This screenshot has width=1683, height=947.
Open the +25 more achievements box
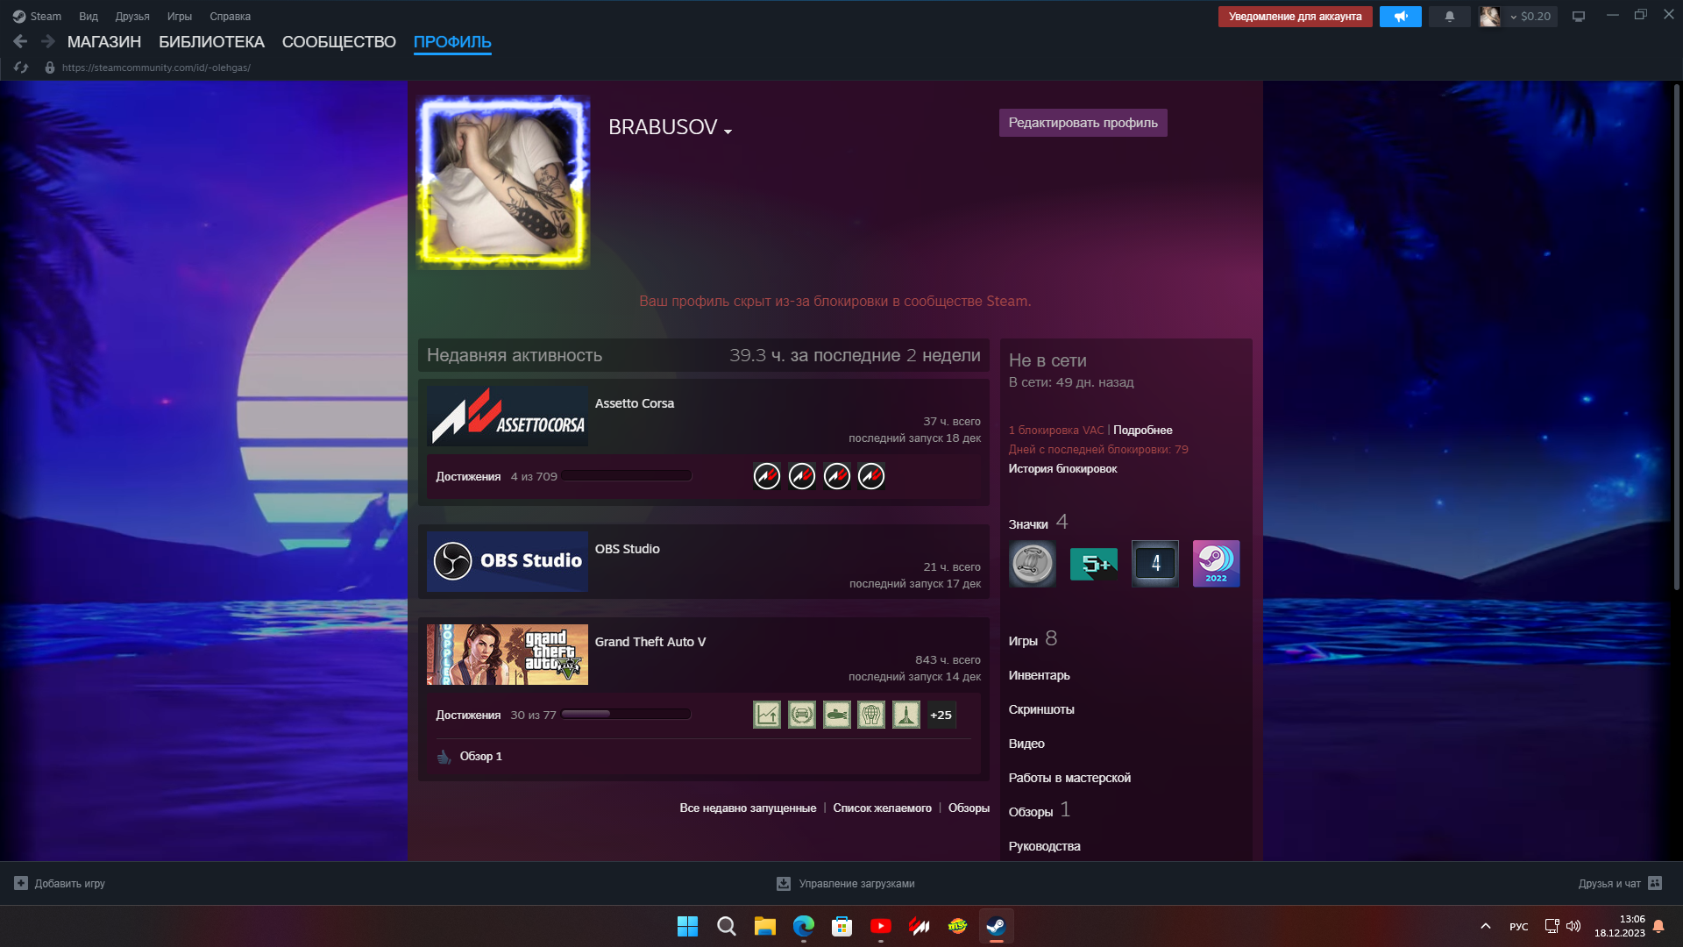click(941, 715)
